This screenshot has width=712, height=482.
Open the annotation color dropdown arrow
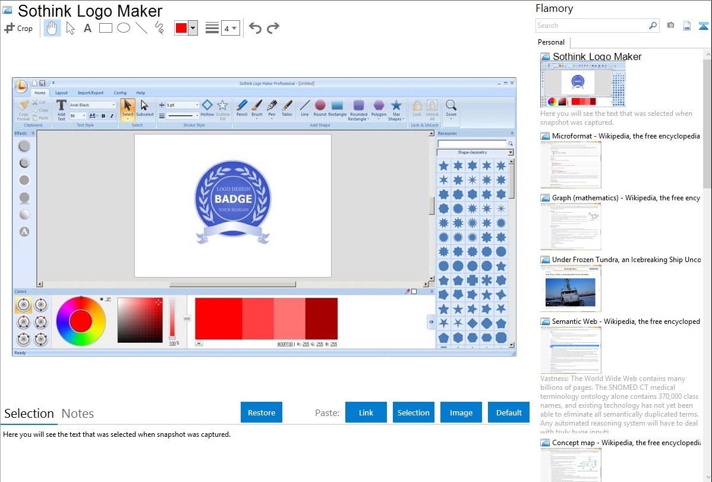(x=193, y=28)
